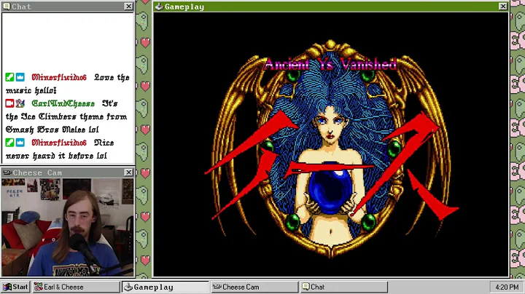This screenshot has width=525, height=294.
Task: Click the joystick icon in Gameplay title bar
Action: click(x=160, y=7)
